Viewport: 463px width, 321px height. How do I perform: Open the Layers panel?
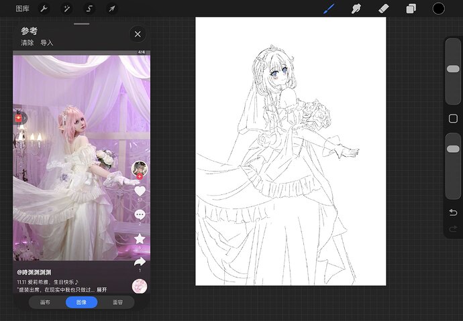tap(411, 9)
